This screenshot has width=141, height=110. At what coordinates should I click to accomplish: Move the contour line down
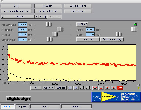click(x=101, y=88)
